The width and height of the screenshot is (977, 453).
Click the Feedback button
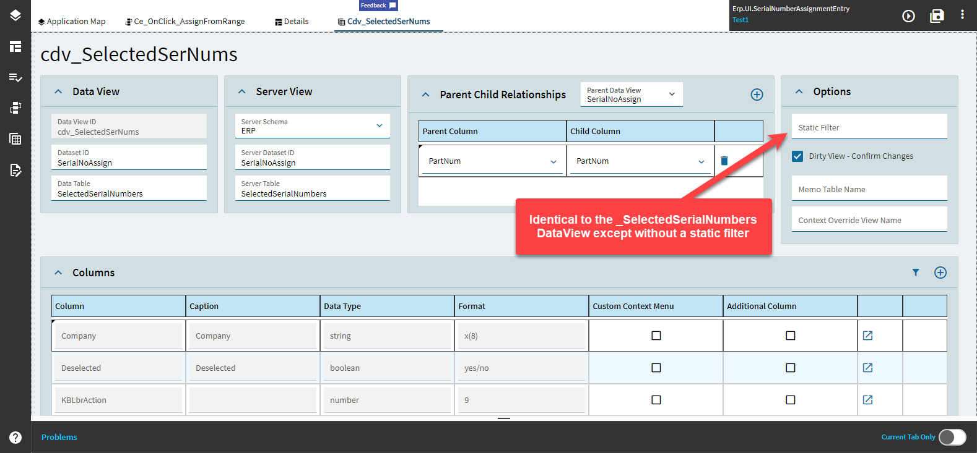coord(378,6)
